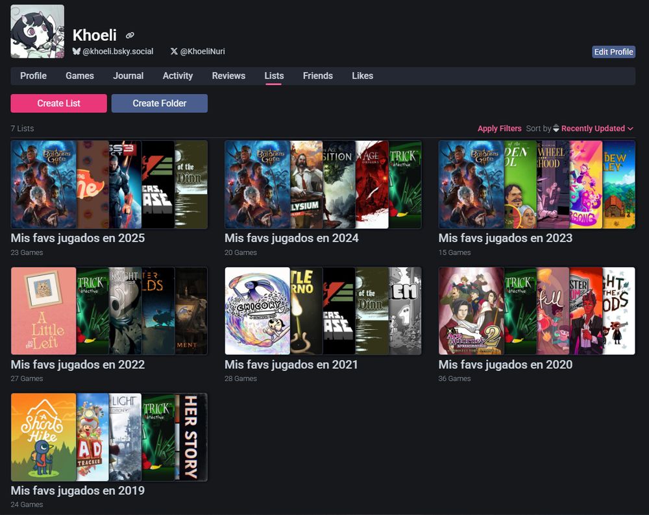Open list title Mis favs jugados en 2021
Image resolution: width=649 pixels, height=515 pixels.
pos(291,365)
